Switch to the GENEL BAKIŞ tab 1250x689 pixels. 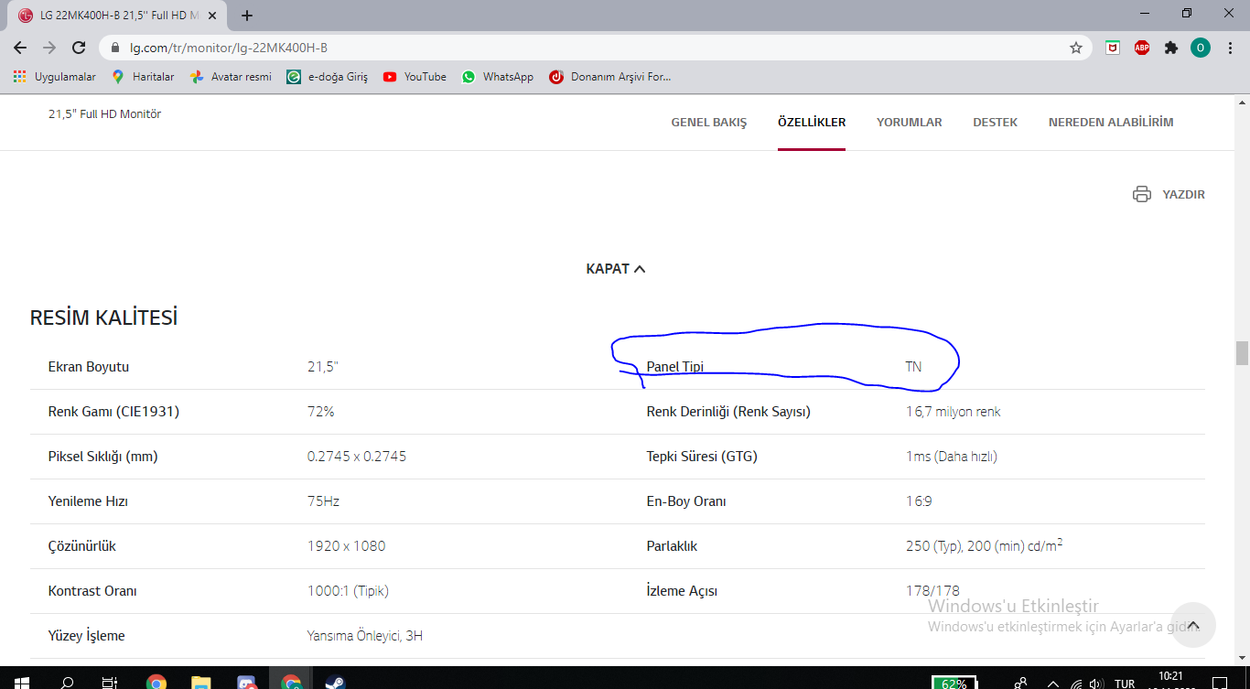pyautogui.click(x=709, y=123)
